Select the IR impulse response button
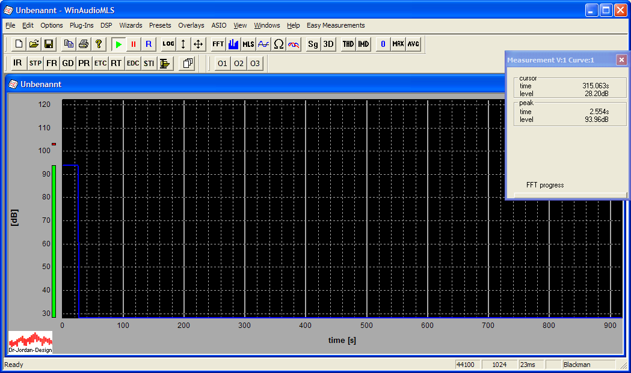The width and height of the screenshot is (631, 373). coord(17,63)
